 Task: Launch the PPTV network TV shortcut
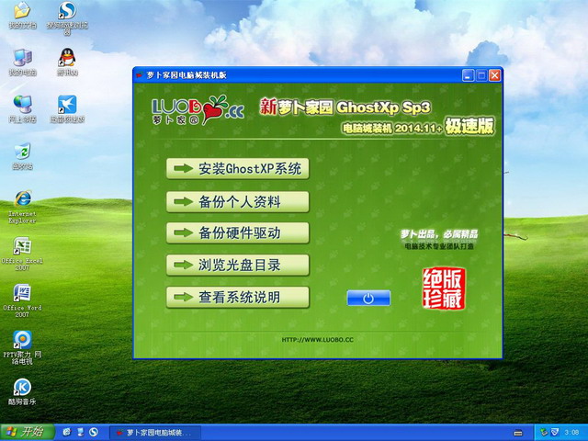tap(22, 347)
